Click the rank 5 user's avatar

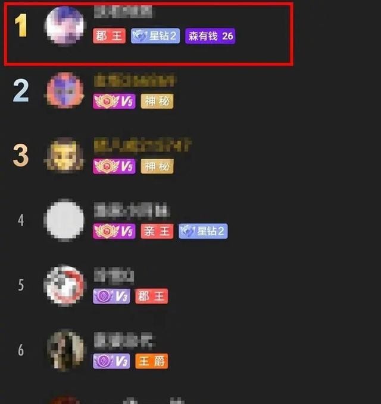click(x=64, y=285)
